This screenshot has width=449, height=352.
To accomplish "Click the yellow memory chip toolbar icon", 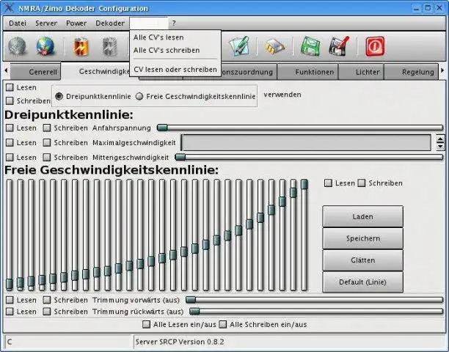I will coord(274,46).
